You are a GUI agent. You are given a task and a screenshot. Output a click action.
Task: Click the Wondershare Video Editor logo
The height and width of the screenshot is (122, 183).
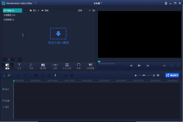tap(3, 3)
